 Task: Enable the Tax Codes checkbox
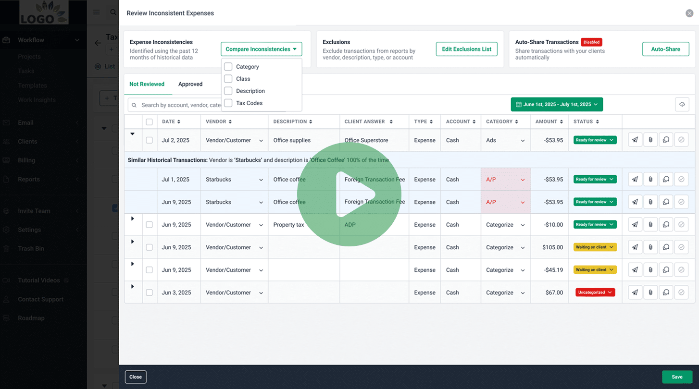coord(228,103)
